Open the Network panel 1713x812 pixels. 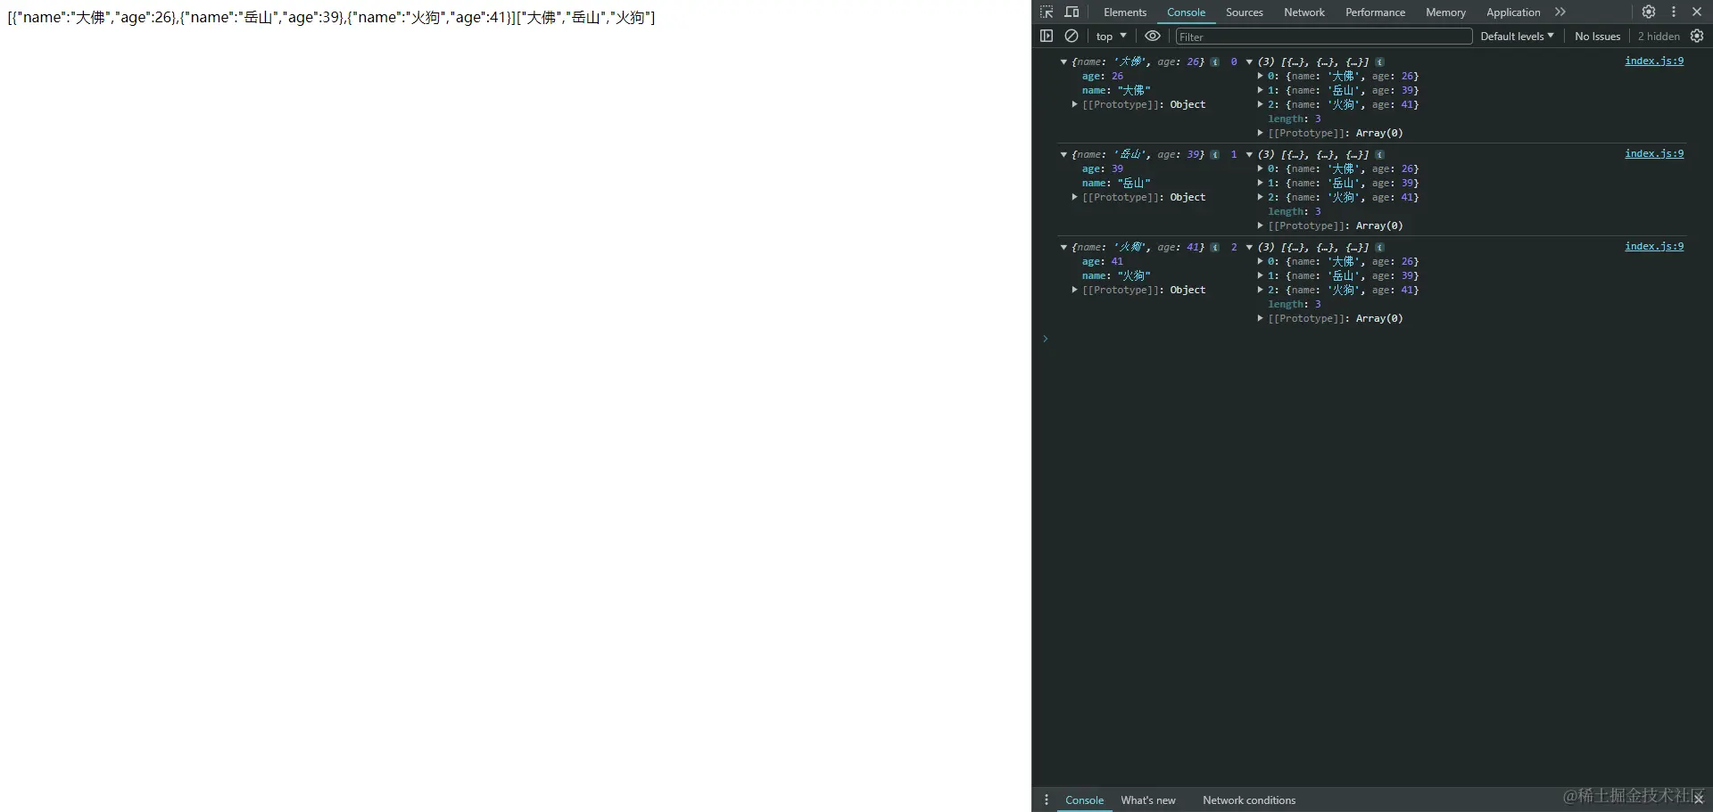tap(1303, 12)
